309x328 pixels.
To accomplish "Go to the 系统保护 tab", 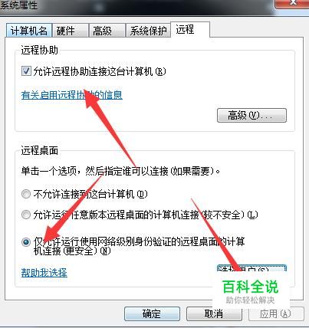I will click(x=148, y=31).
